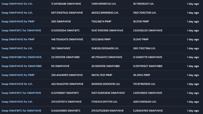The image size is (203, 114).
Task: Select the 0.05799327 SWAP.HBD fee cell
Action: pyautogui.click(x=148, y=66)
